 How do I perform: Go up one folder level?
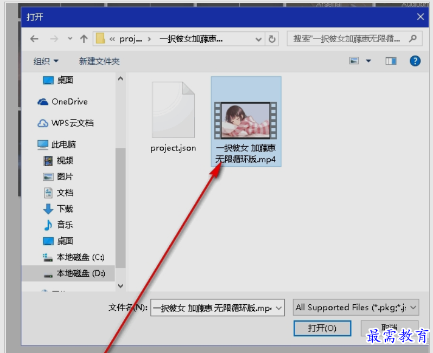coord(84,38)
